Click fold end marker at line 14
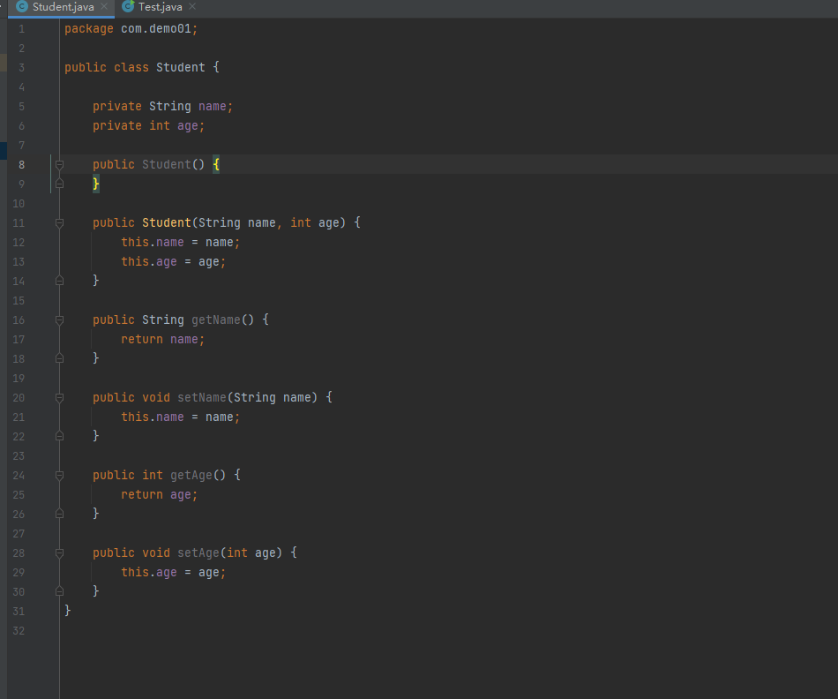 click(59, 281)
